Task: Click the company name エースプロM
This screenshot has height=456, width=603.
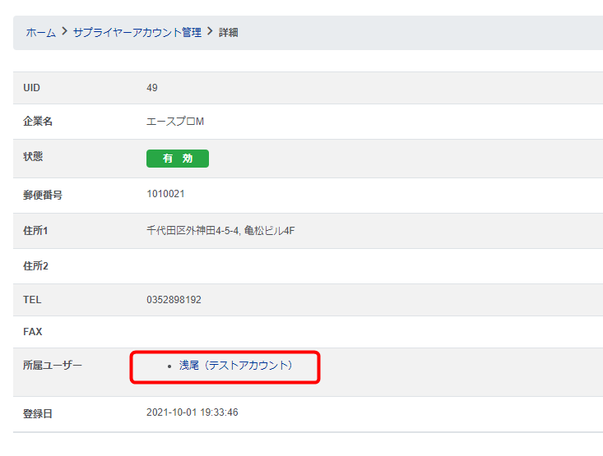Action: (174, 122)
